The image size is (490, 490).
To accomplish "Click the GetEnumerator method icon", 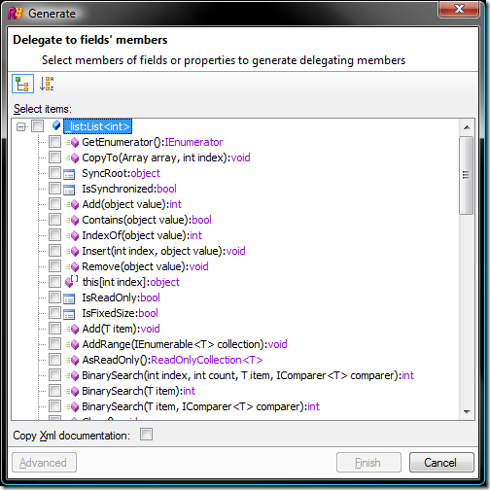I will (x=72, y=142).
